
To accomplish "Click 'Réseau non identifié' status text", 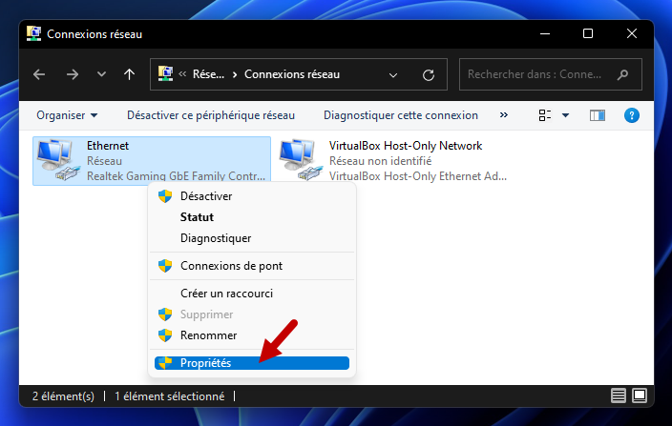I will [380, 161].
